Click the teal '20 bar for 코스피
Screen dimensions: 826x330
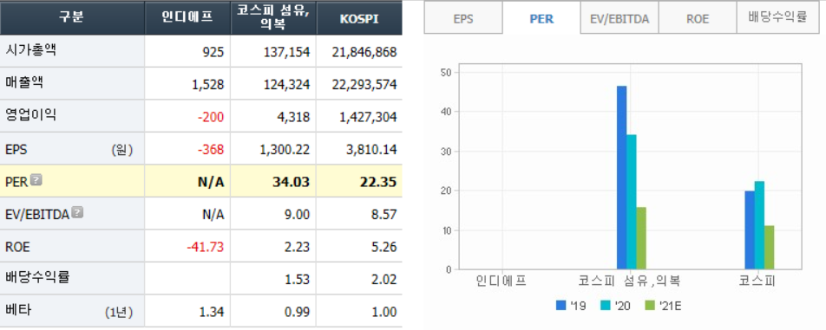tap(760, 225)
